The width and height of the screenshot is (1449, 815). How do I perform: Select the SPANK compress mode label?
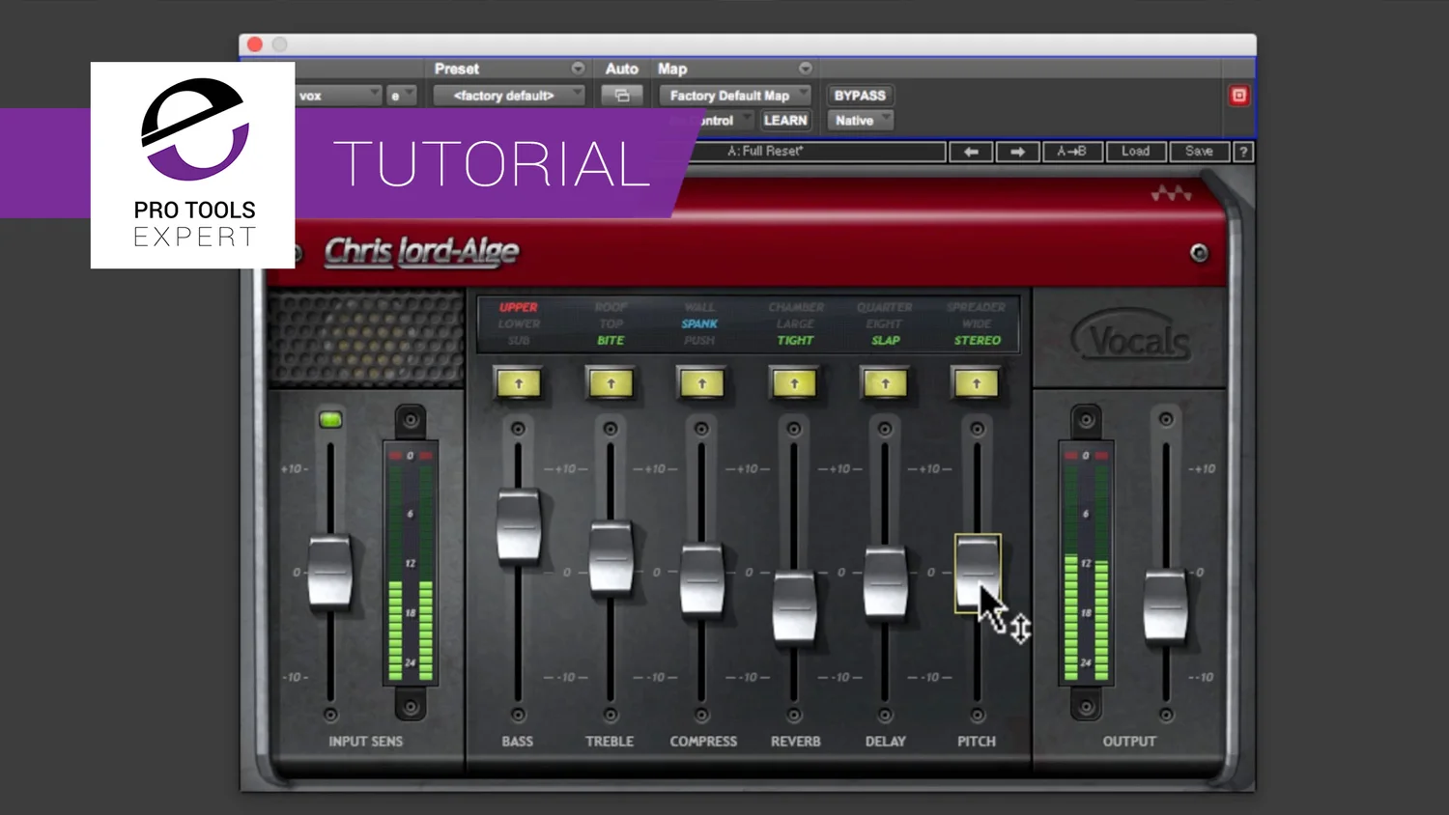pyautogui.click(x=699, y=323)
